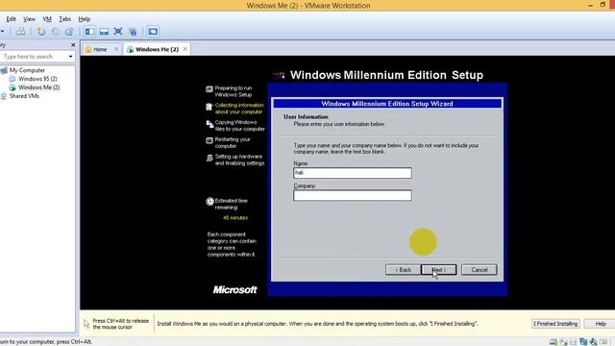Close the Windows Me (2) tab
Screen dimensions: 615x346
185,49
